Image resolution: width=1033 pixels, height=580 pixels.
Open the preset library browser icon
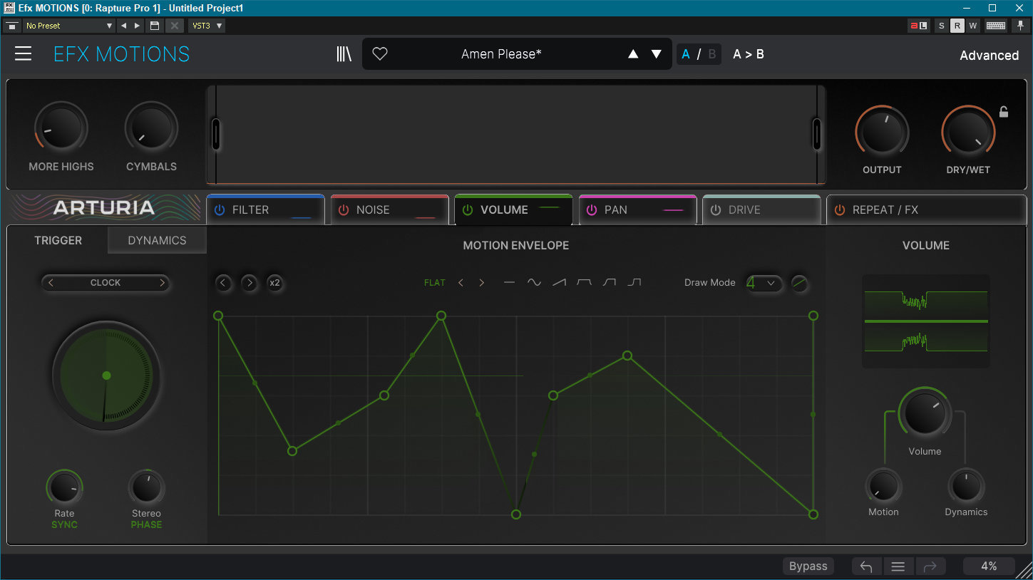click(344, 54)
